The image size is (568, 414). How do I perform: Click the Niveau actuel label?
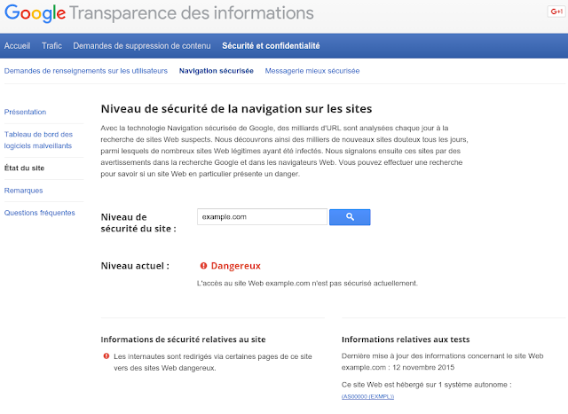coord(135,266)
